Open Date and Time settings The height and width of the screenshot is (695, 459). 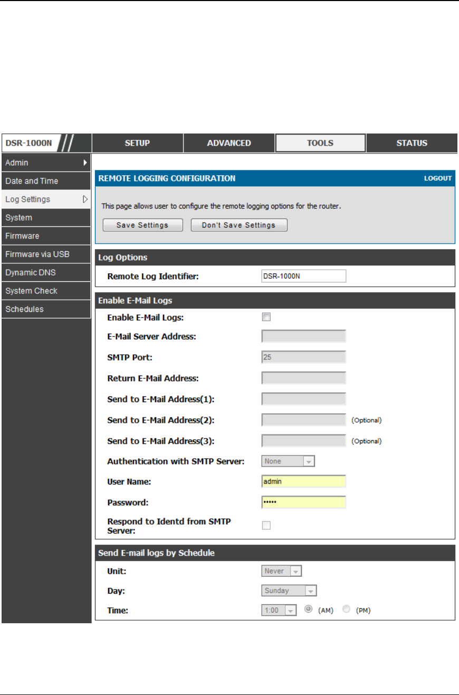pos(46,181)
